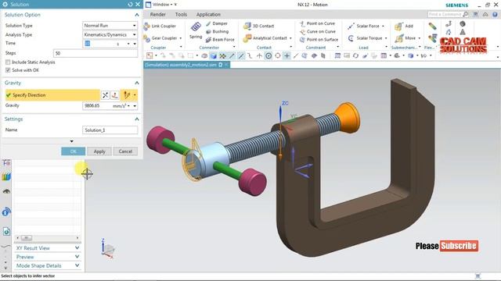This screenshot has width=501, height=281.
Task: Click the Find a Command search box
Action: coord(445,14)
